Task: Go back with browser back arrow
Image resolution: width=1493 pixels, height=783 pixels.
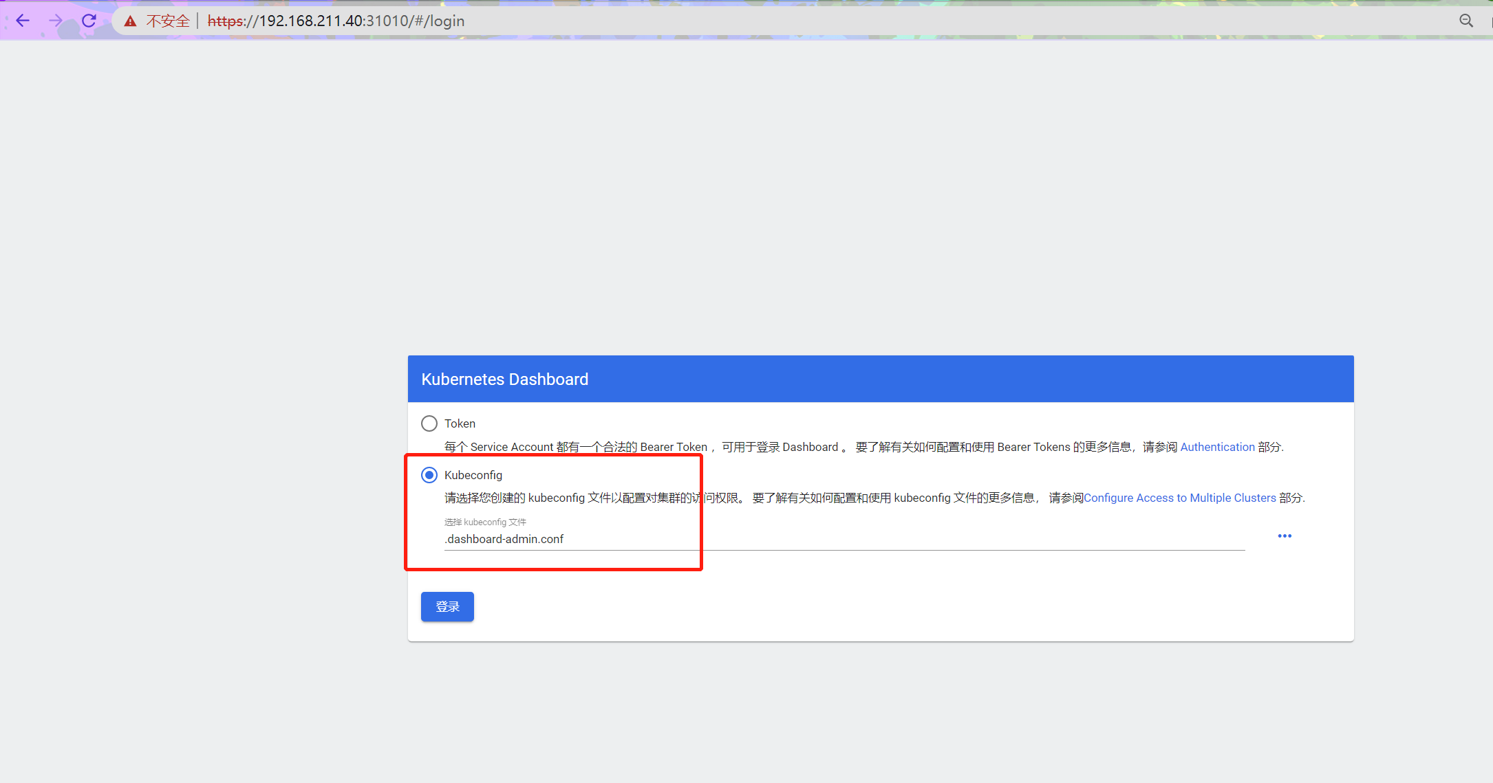Action: point(23,21)
